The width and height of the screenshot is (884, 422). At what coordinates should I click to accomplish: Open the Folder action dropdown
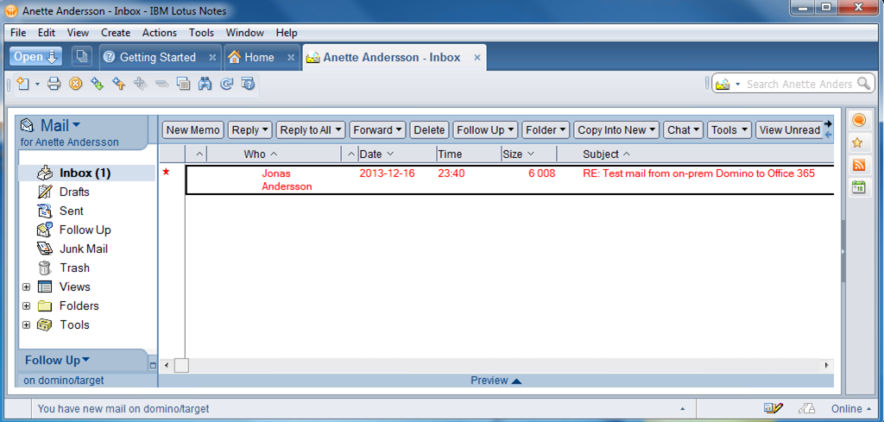(546, 130)
